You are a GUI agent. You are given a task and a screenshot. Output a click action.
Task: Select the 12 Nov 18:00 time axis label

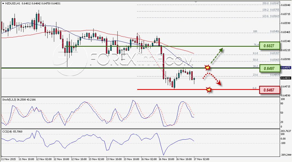tap(79, 159)
